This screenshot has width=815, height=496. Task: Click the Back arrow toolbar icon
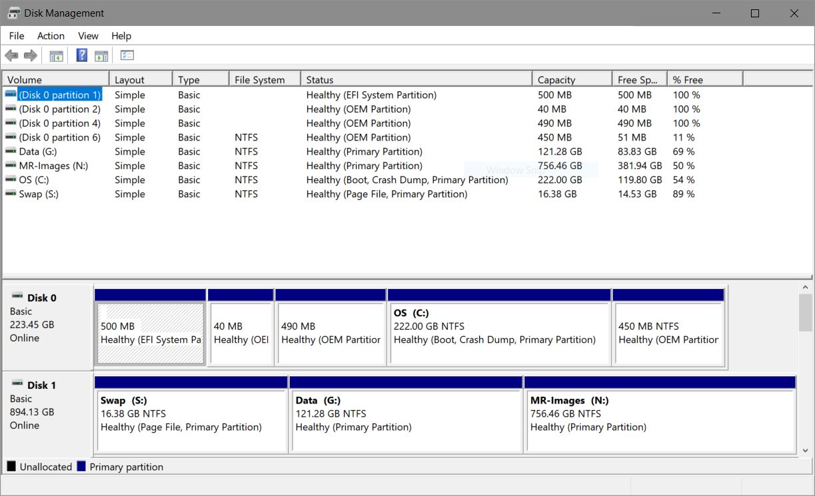tap(11, 56)
